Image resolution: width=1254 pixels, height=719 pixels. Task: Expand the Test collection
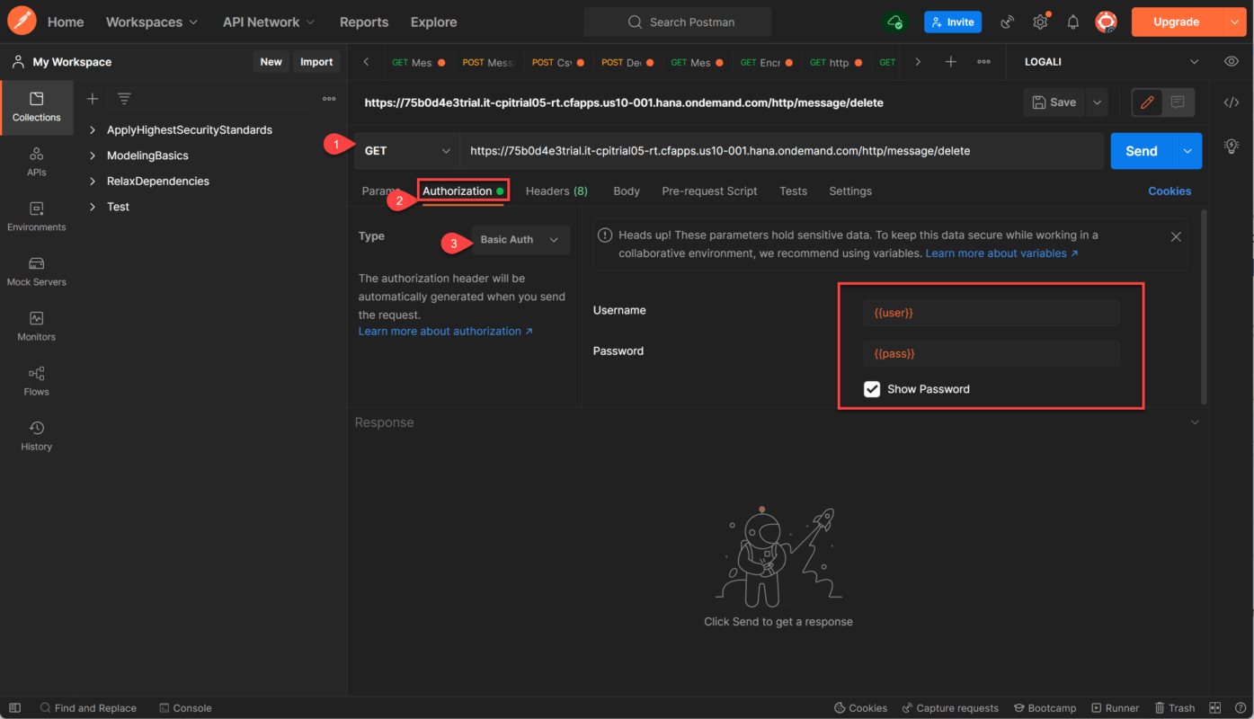tap(93, 207)
